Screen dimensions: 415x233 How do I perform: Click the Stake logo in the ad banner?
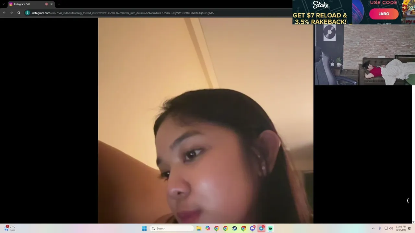click(321, 5)
